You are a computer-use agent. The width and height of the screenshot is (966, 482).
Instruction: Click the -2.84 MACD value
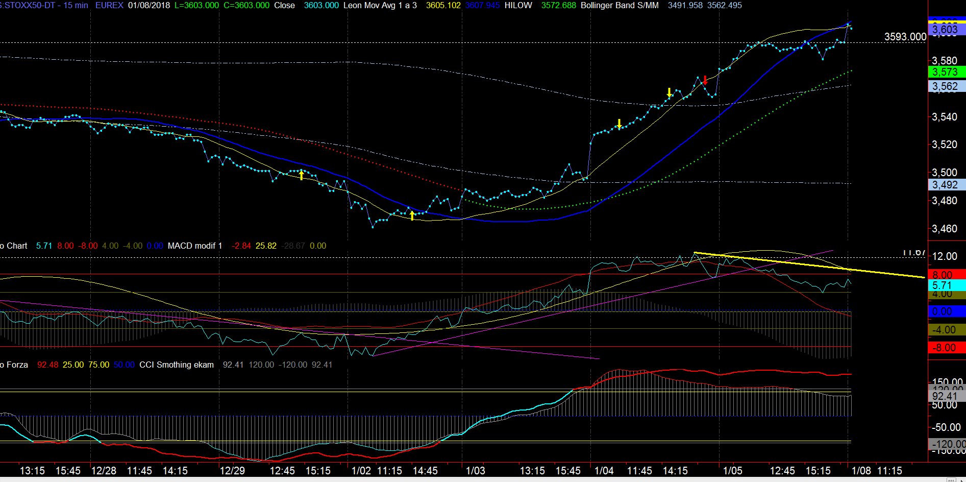point(241,246)
